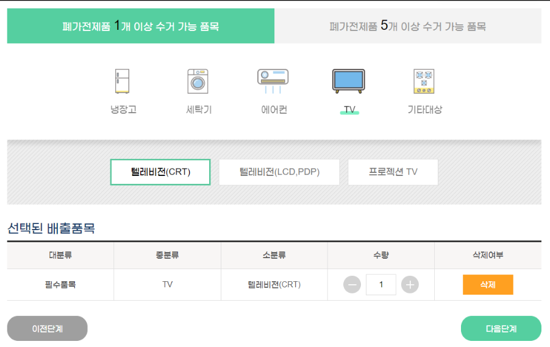Select 텔레비전(CRT) option button
This screenshot has width=550, height=347.
tap(160, 172)
